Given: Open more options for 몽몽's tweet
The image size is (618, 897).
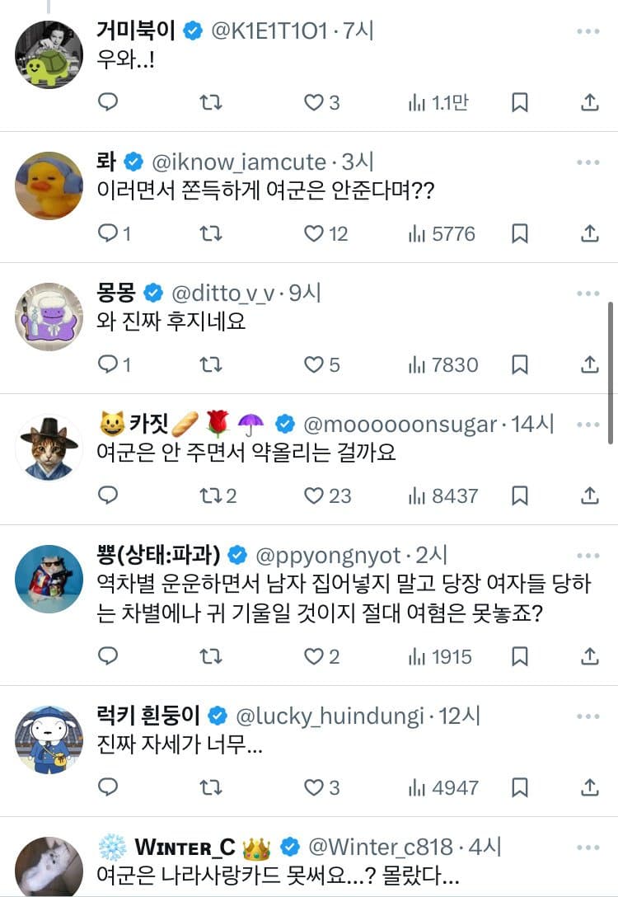Looking at the screenshot, I should pos(588,294).
